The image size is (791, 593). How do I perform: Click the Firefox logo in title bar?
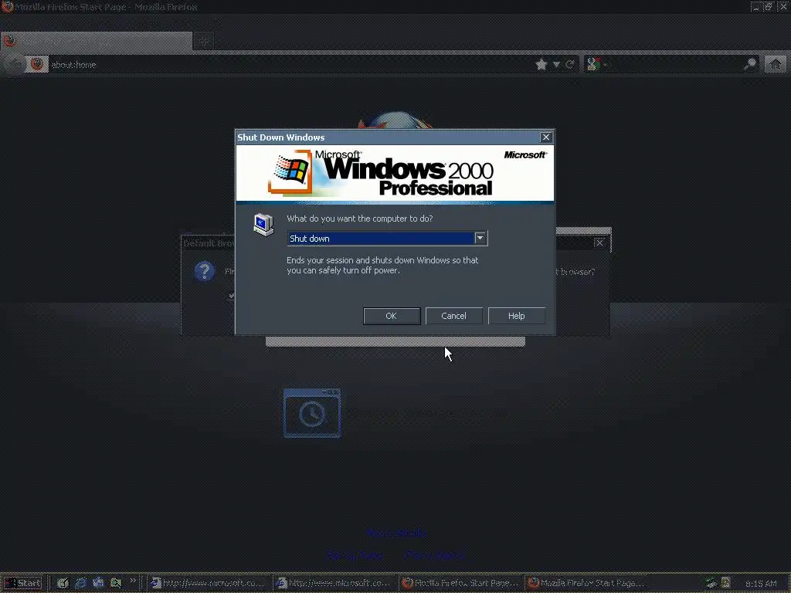(7, 7)
